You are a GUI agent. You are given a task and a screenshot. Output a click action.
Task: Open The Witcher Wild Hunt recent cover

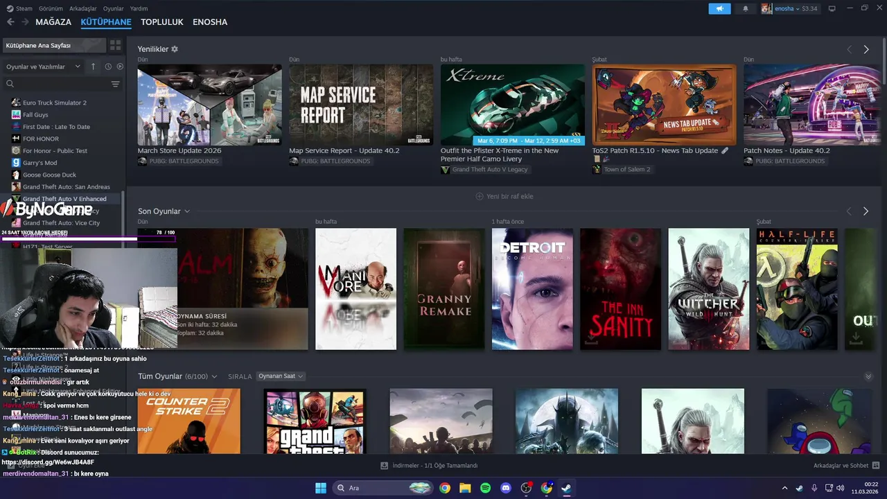tap(708, 289)
